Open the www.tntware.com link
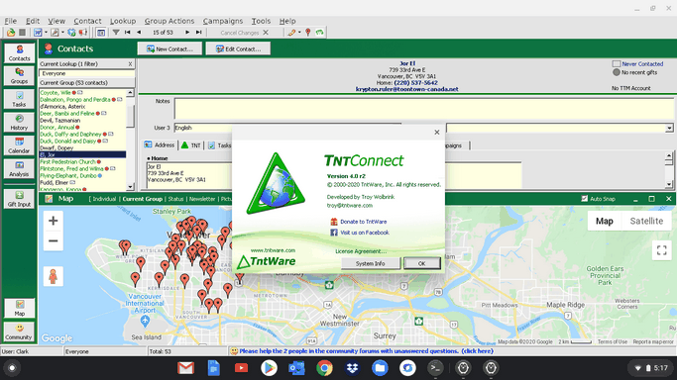This screenshot has height=380, width=677. pos(273,250)
